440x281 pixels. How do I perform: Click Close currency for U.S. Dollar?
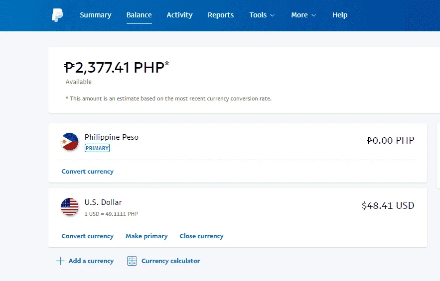point(201,236)
